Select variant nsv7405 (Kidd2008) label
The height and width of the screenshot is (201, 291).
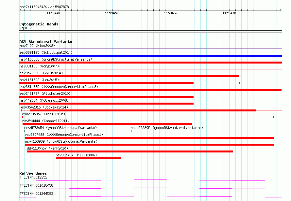click(x=37, y=46)
